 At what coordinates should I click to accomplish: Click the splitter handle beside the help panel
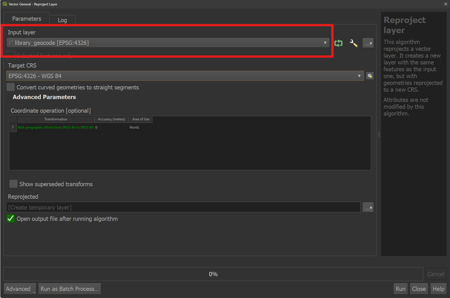379,135
